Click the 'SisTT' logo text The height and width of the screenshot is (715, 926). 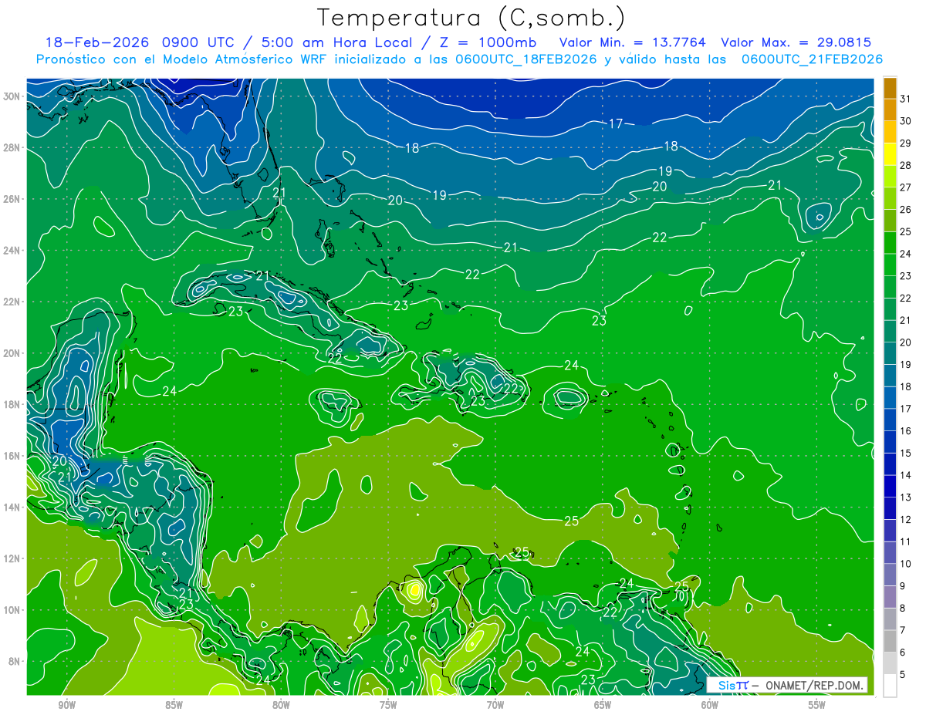click(732, 685)
